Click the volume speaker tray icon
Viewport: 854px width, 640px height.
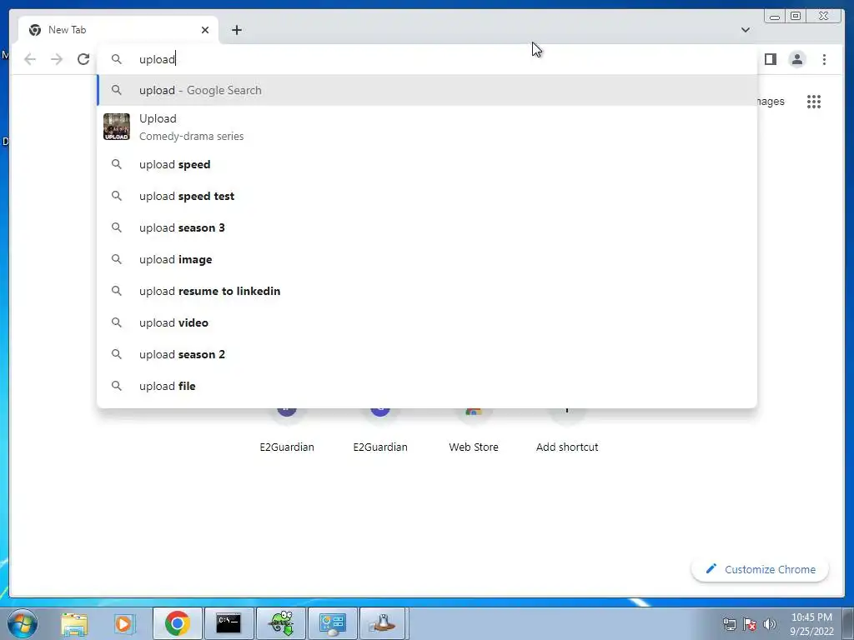point(770,624)
